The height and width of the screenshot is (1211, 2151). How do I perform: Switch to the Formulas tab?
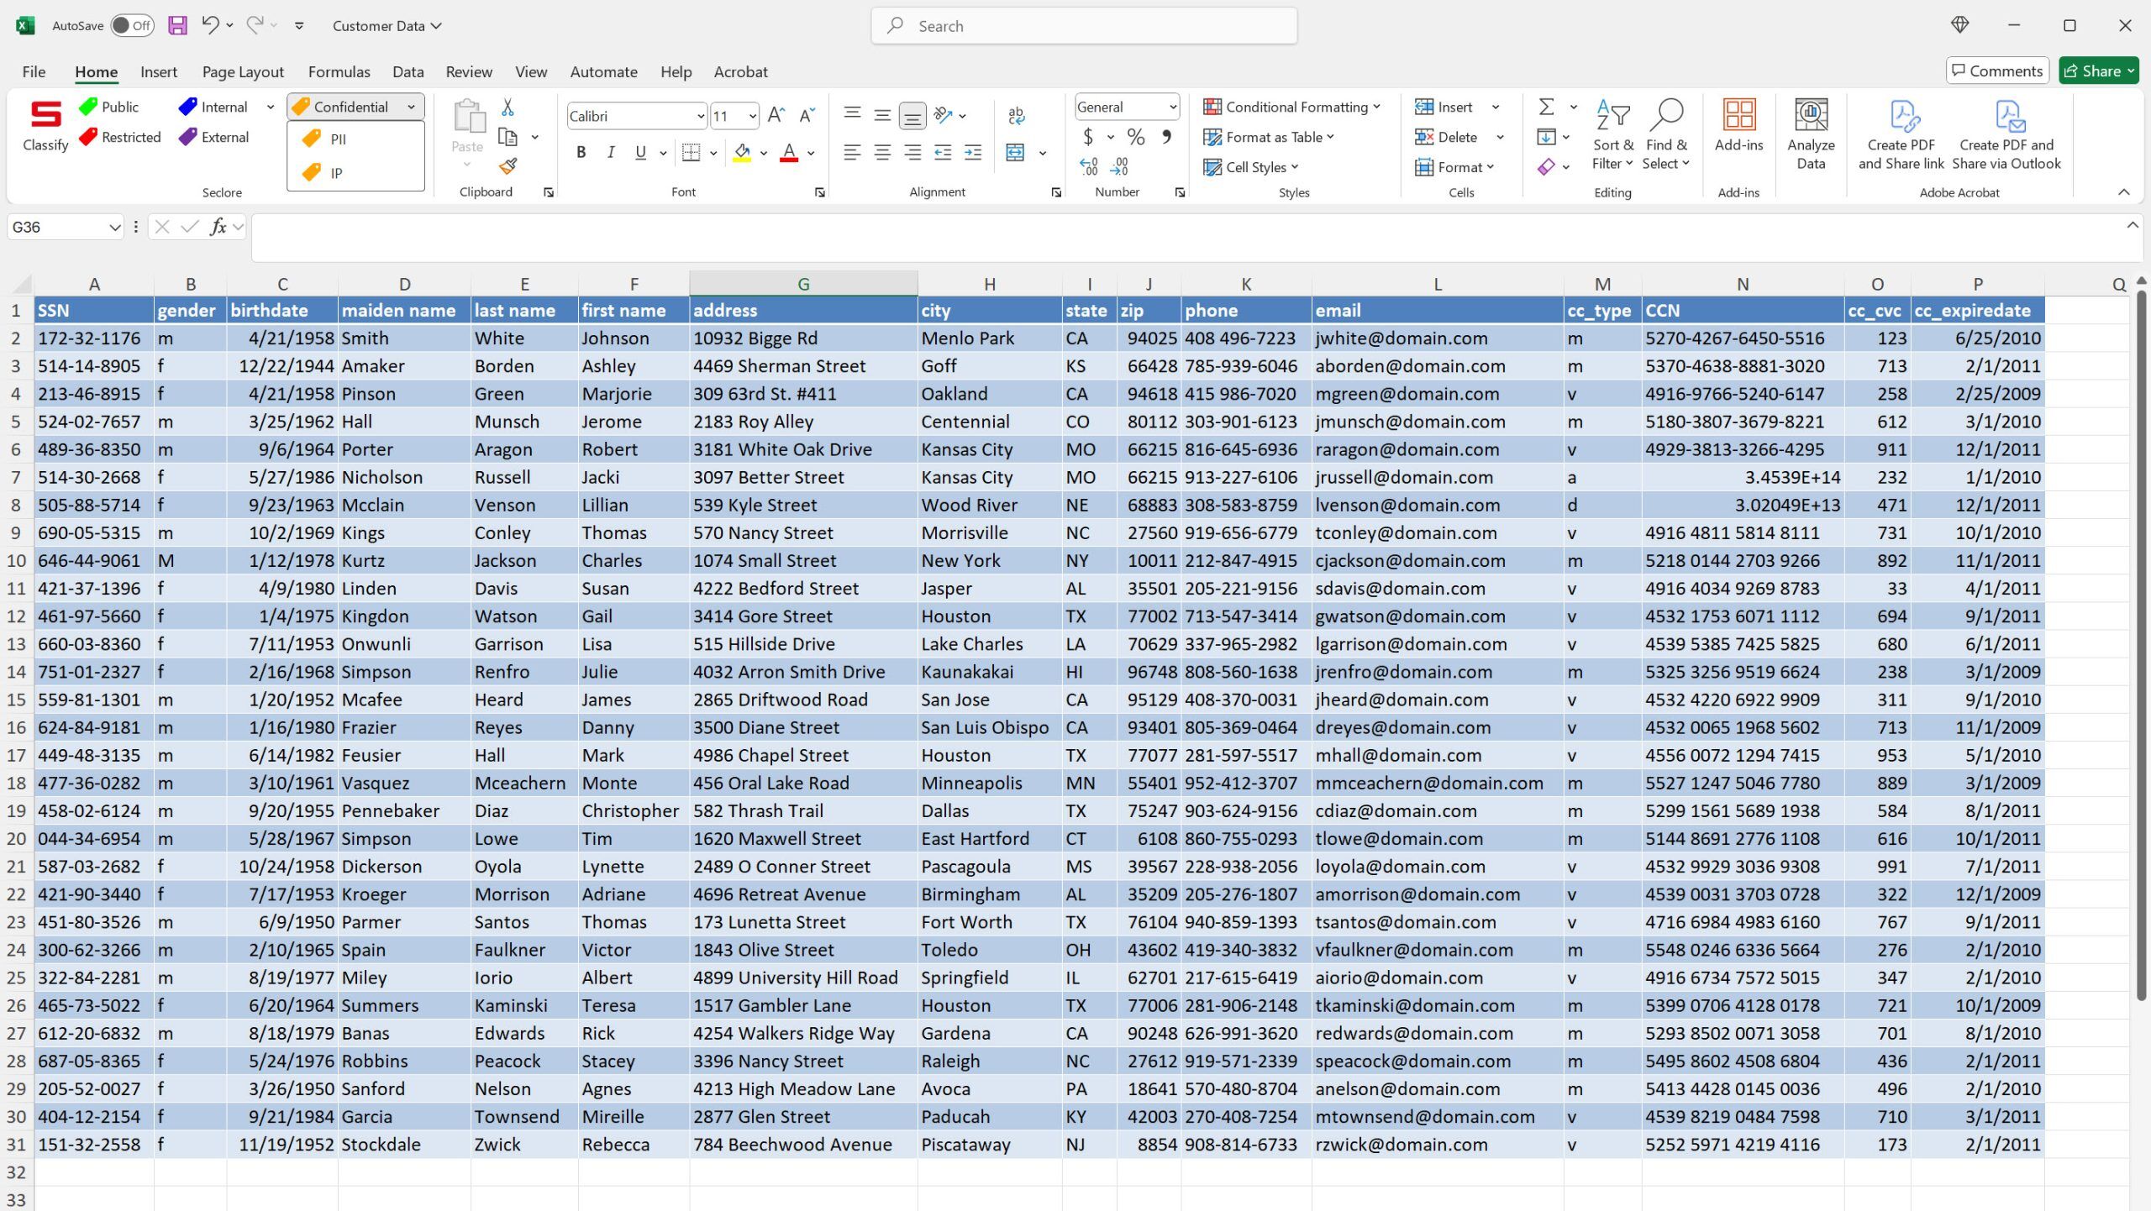tap(339, 71)
